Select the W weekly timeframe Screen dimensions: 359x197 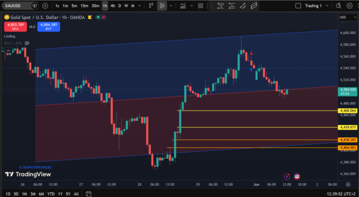point(126,6)
